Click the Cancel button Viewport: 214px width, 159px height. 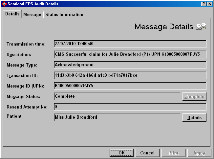click(147, 153)
